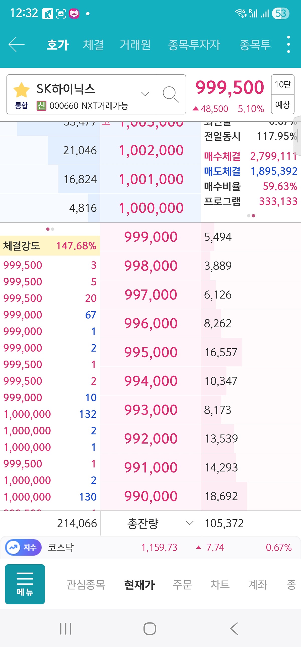Viewport: 301px width, 647px height.
Task: Toggle the 예상 expected price button
Action: 283,104
